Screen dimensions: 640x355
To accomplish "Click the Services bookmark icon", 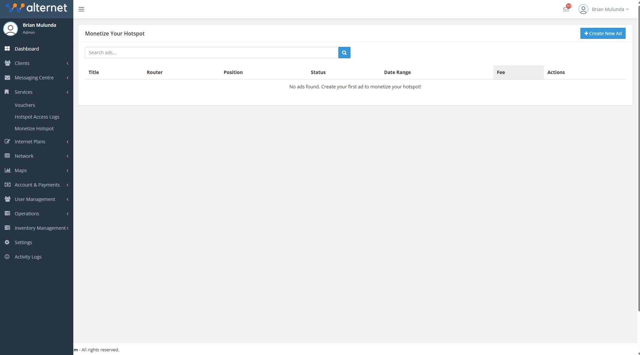I will (7, 92).
